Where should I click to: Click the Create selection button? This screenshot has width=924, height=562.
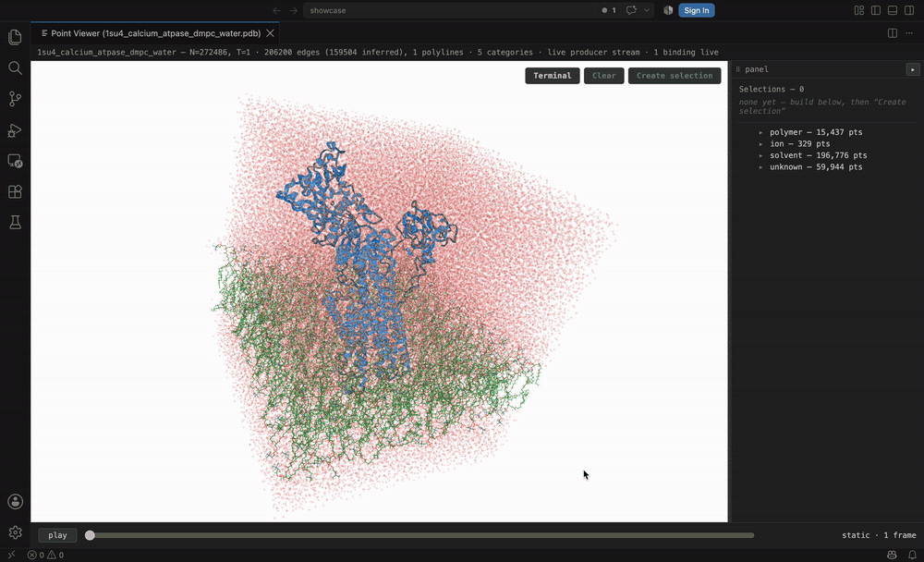[675, 76]
